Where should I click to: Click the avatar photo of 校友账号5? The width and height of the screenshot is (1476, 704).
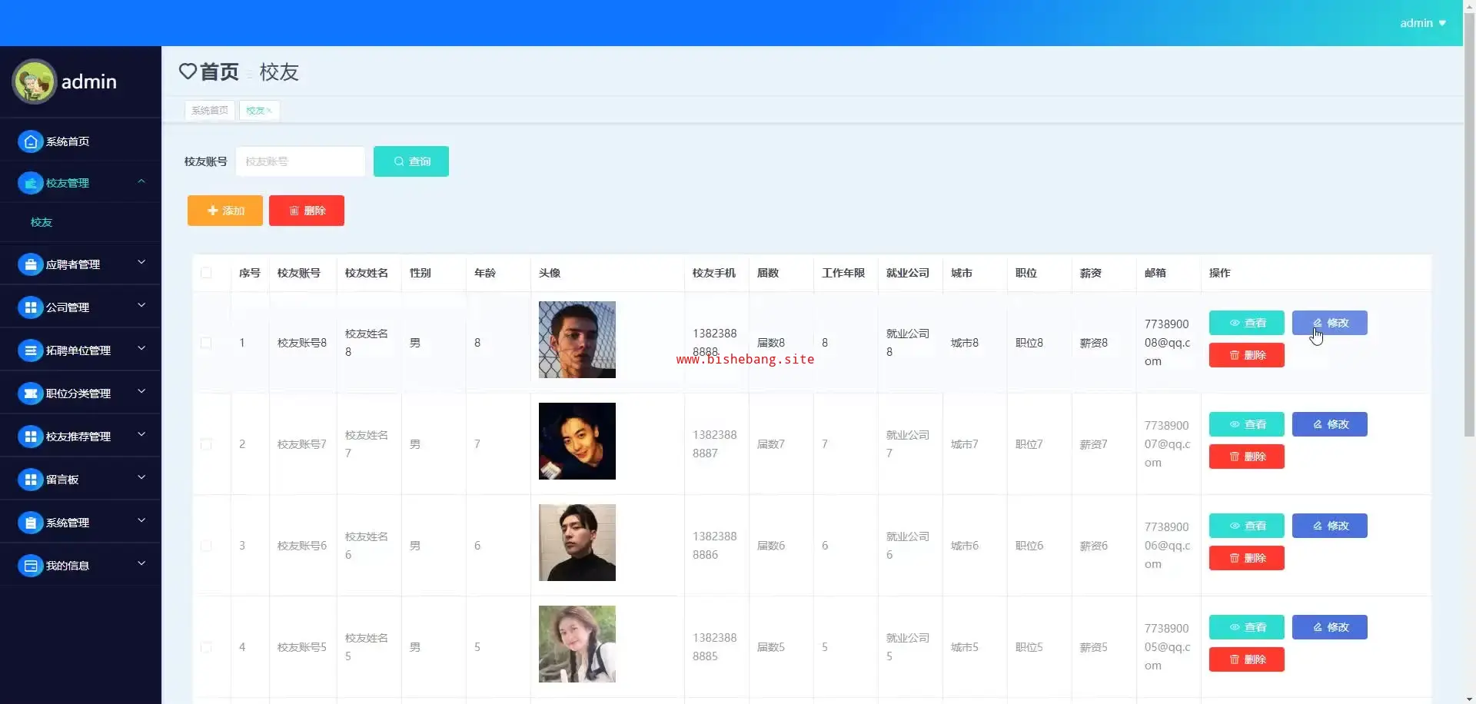[x=577, y=644]
